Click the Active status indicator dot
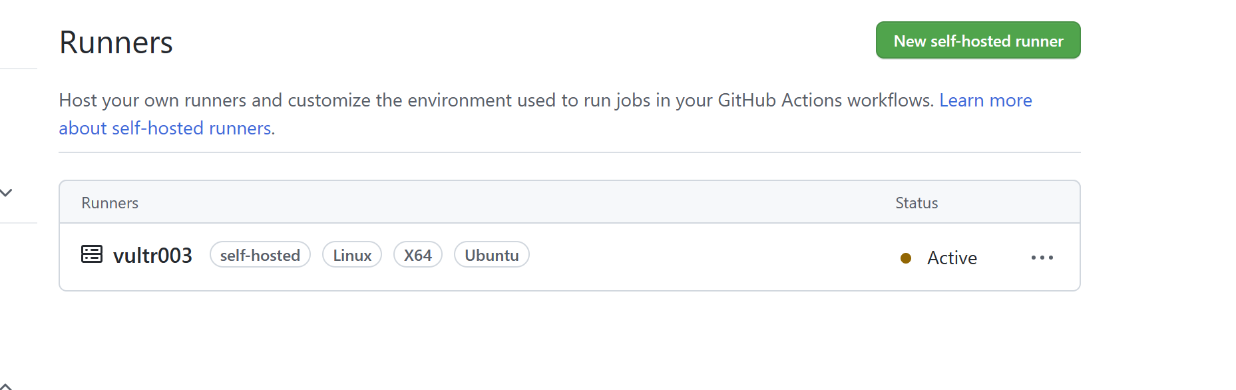Image resolution: width=1236 pixels, height=390 pixels. coord(906,258)
